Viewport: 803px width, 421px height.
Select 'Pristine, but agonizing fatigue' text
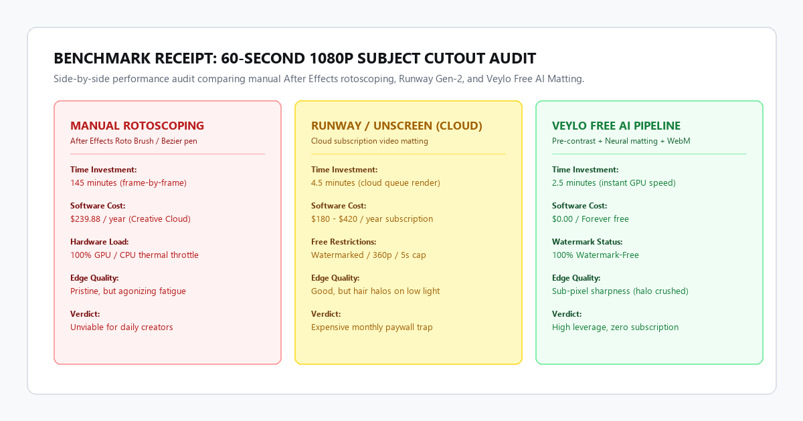click(128, 291)
